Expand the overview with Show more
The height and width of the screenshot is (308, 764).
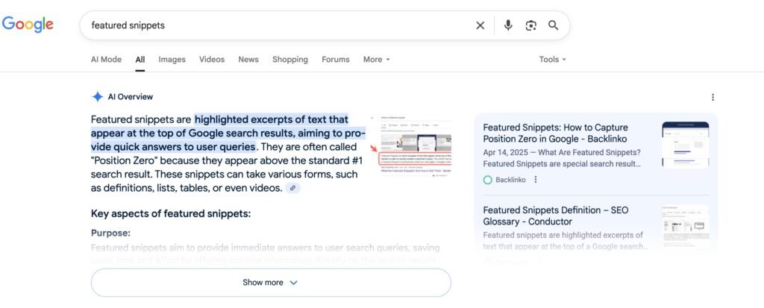click(x=271, y=283)
